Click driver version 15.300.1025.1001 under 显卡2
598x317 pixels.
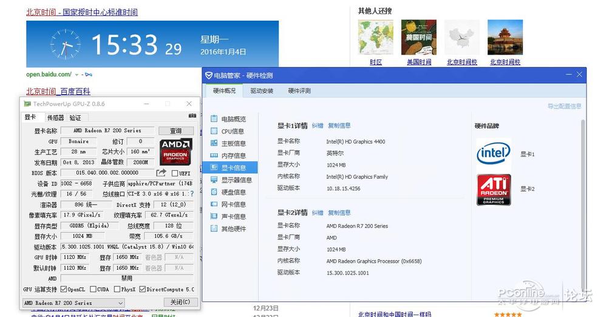tap(347, 273)
